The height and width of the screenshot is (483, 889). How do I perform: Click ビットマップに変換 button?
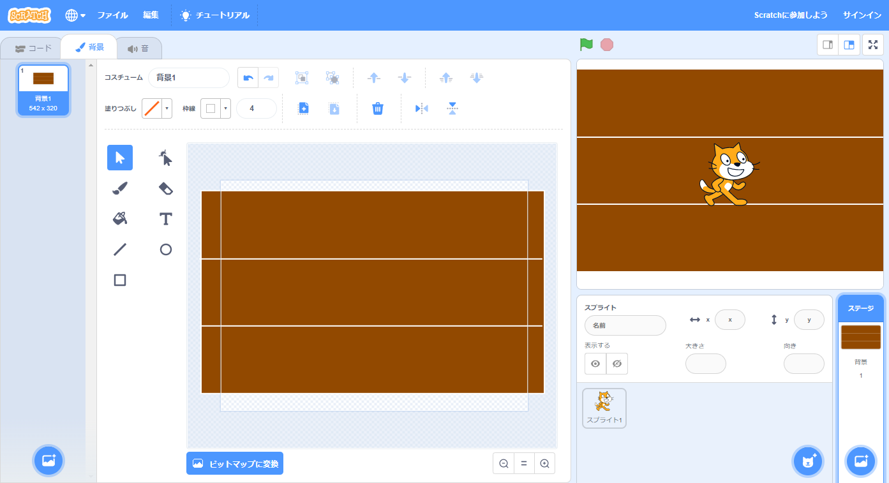pos(235,464)
